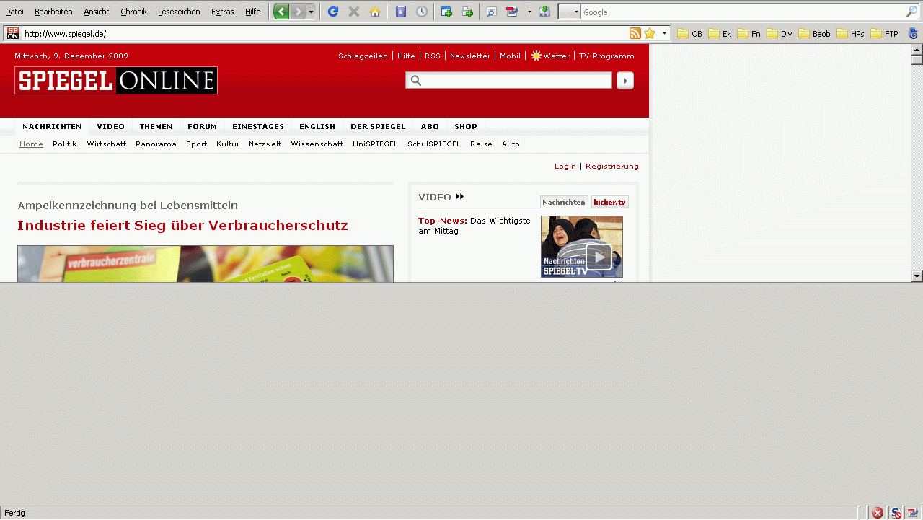
Task: Open the Extras menu
Action: pyautogui.click(x=223, y=12)
